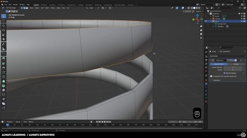Select the Add Cube tool
Image resolution: width=247 pixels, height=138 pixels.
pyautogui.click(x=3, y=54)
